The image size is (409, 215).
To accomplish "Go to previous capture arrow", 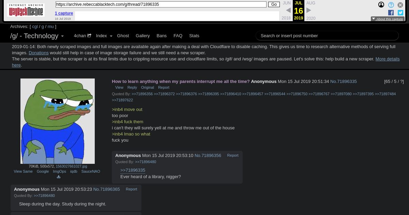I will (x=288, y=11).
